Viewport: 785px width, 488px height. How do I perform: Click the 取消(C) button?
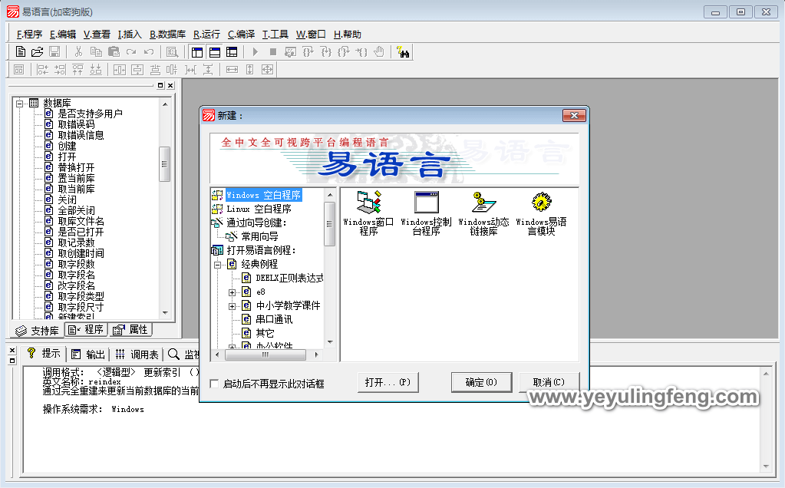pyautogui.click(x=549, y=382)
